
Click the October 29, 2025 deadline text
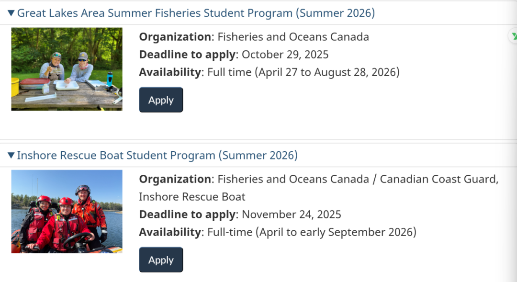click(x=285, y=55)
